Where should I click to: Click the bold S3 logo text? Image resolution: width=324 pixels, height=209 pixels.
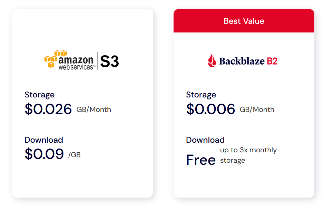[109, 61]
